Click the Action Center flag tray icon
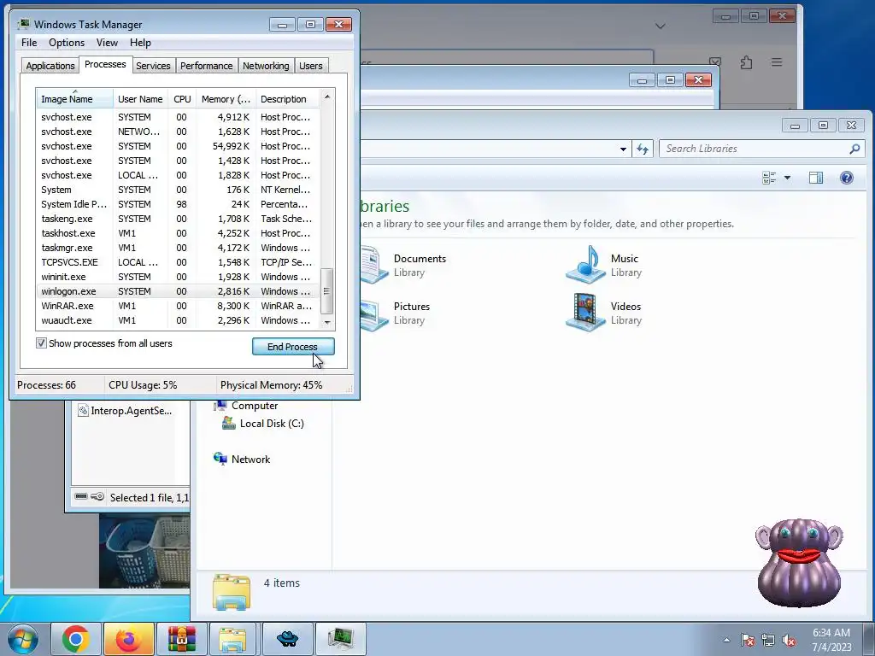Screen dimensions: 875x656 (747, 640)
